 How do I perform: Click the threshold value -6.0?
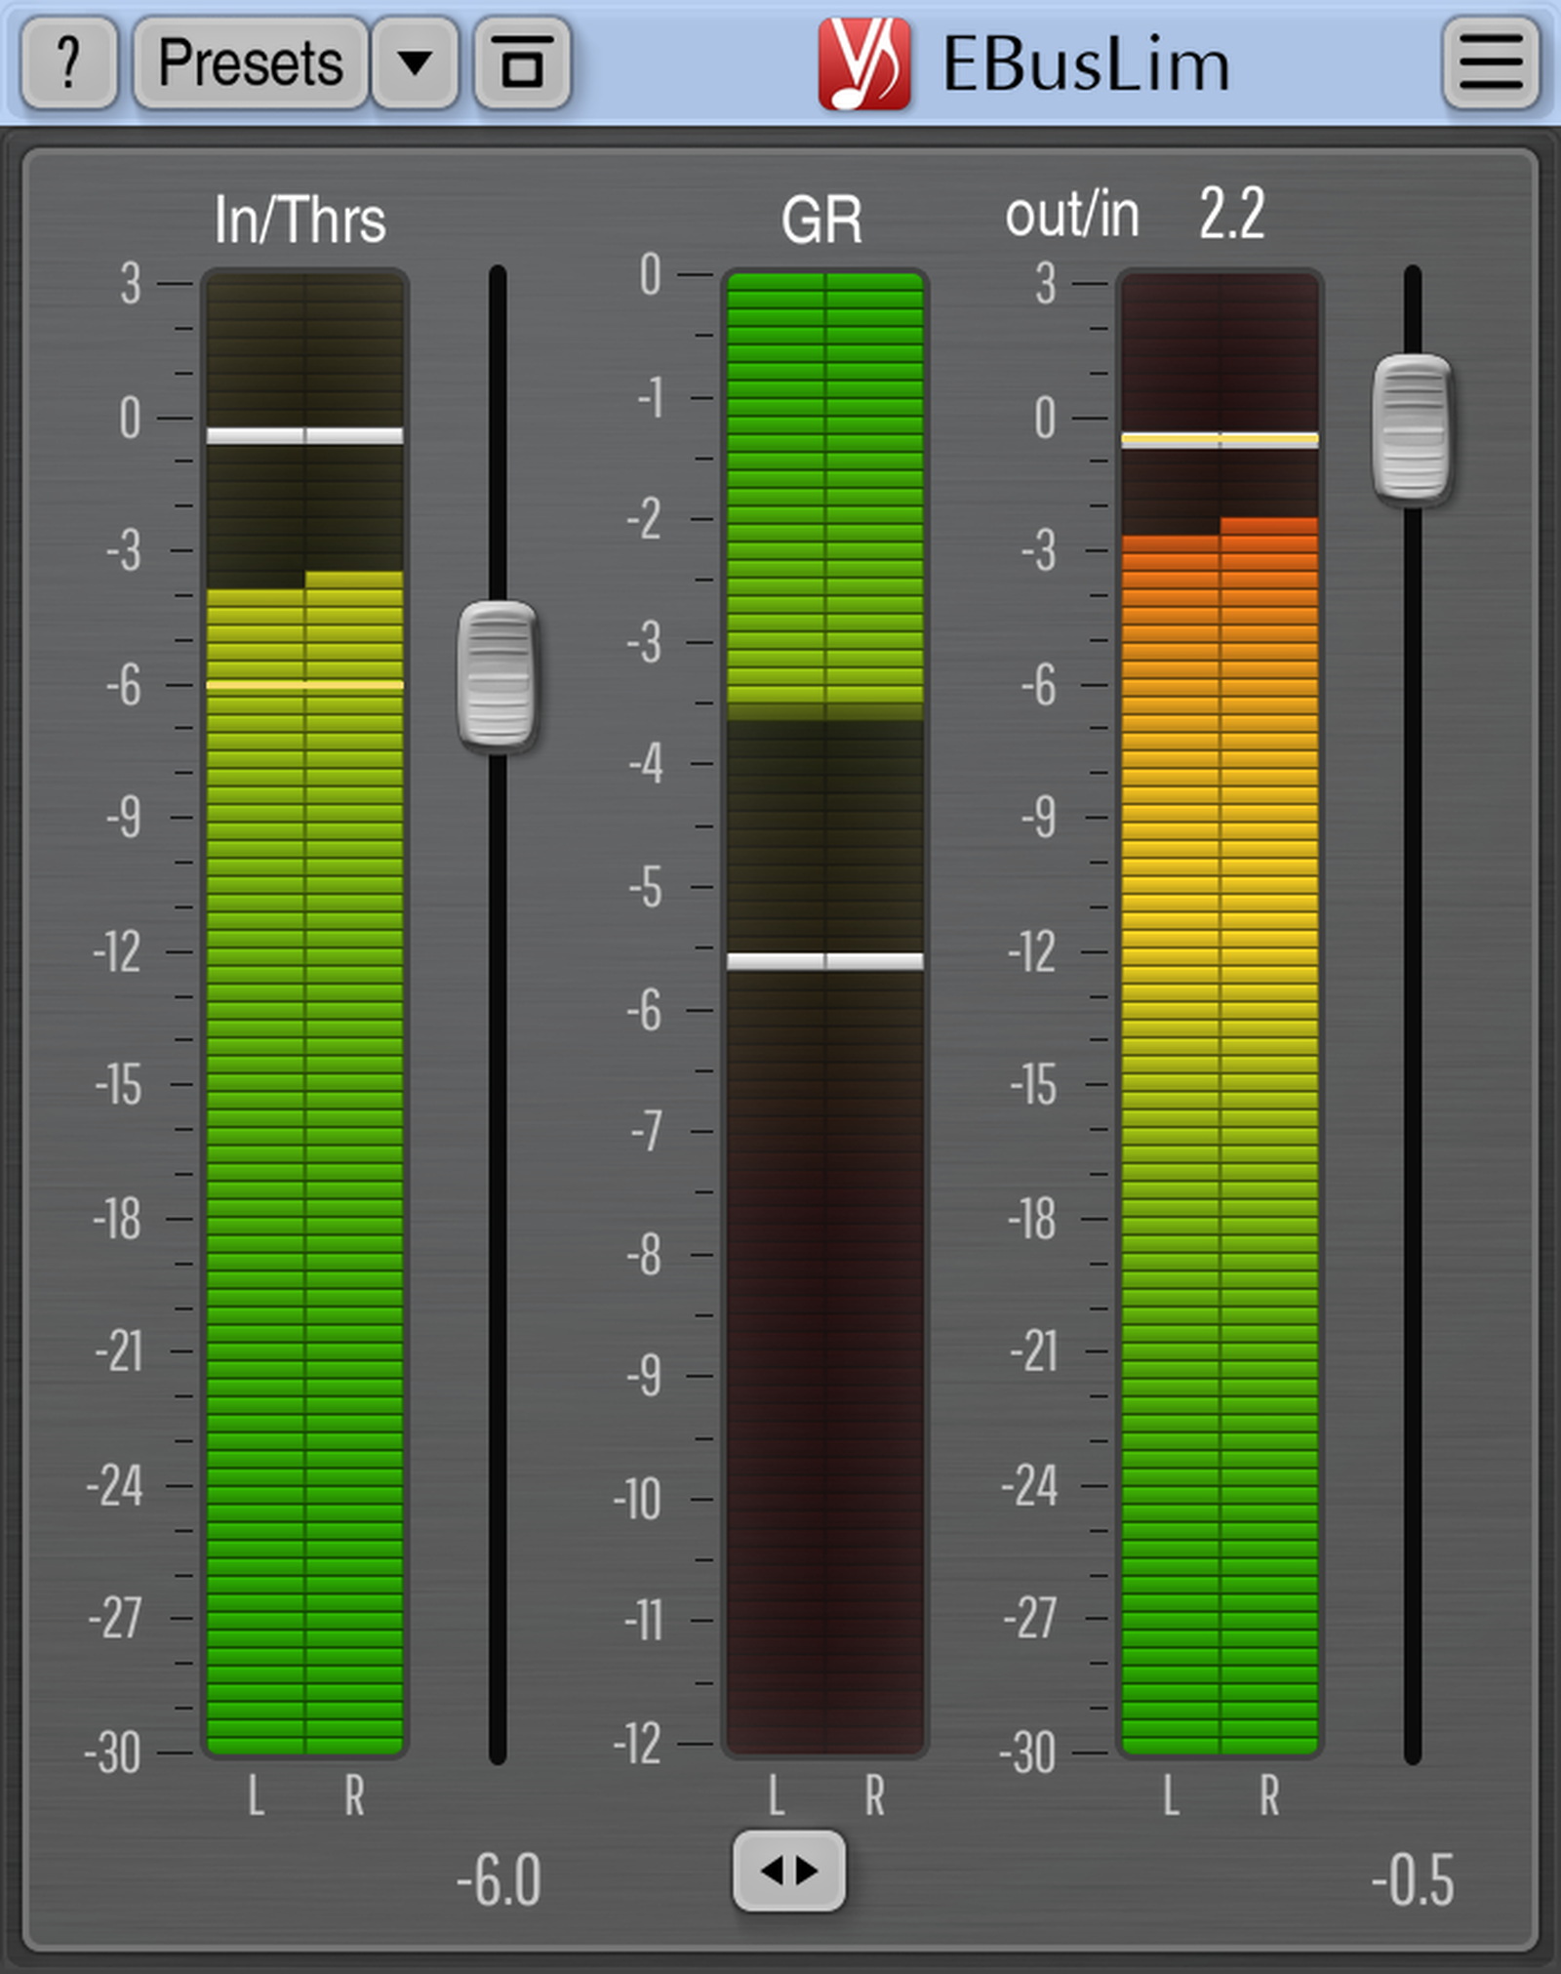499,1880
